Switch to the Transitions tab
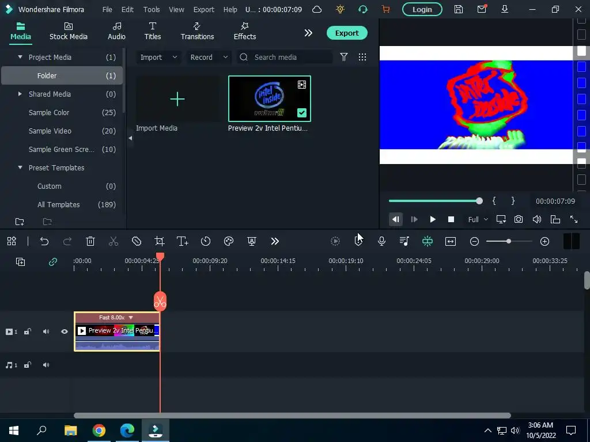 click(197, 31)
